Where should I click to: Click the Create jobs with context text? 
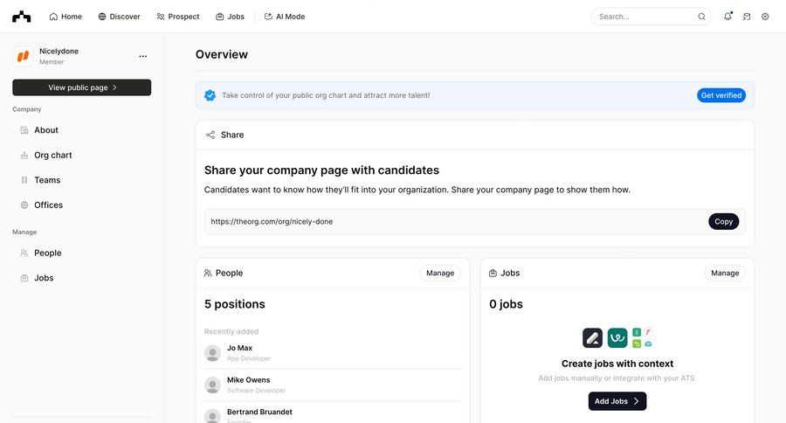tap(617, 364)
